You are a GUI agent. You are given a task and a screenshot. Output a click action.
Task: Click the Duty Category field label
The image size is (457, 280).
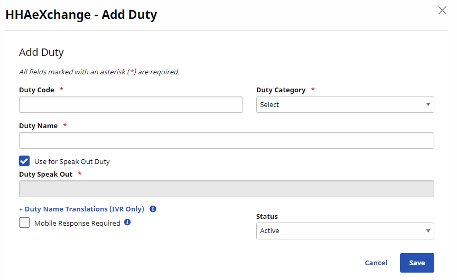(x=281, y=90)
